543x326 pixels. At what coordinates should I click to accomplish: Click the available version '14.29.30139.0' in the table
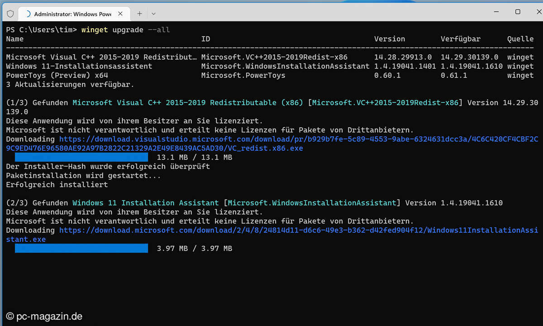(470, 57)
